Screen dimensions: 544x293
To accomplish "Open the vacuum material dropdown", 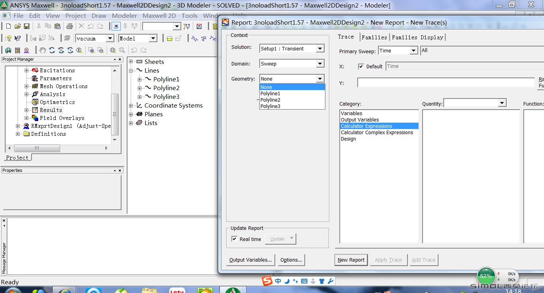I will point(95,39).
